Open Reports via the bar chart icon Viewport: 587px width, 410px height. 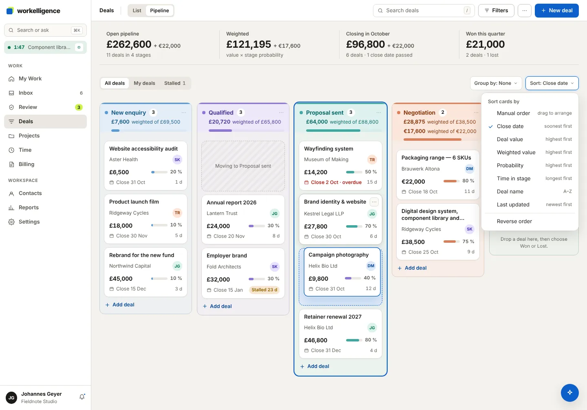point(11,208)
